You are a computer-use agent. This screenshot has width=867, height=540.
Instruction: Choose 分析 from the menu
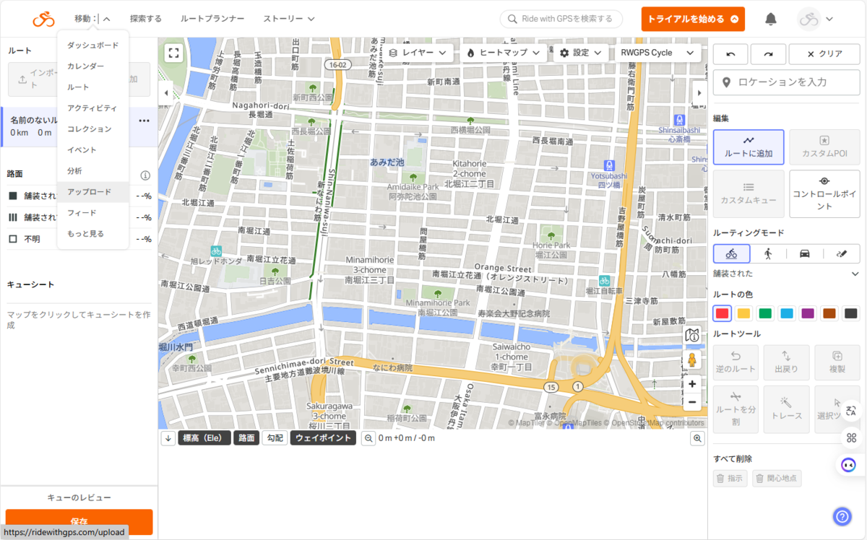[93, 170]
